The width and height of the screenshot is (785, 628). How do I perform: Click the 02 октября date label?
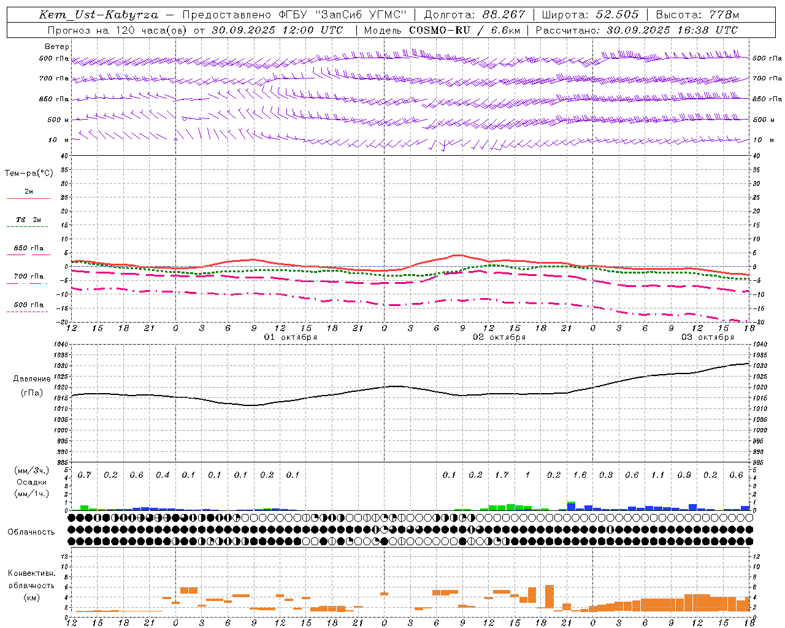pos(499,337)
